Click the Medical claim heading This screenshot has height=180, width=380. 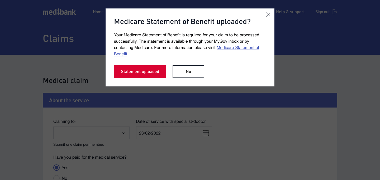[x=66, y=80]
